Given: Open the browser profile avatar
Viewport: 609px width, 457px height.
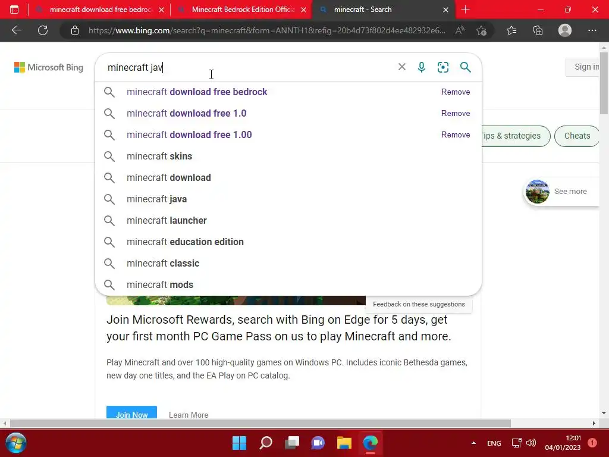Looking at the screenshot, I should click(x=565, y=30).
